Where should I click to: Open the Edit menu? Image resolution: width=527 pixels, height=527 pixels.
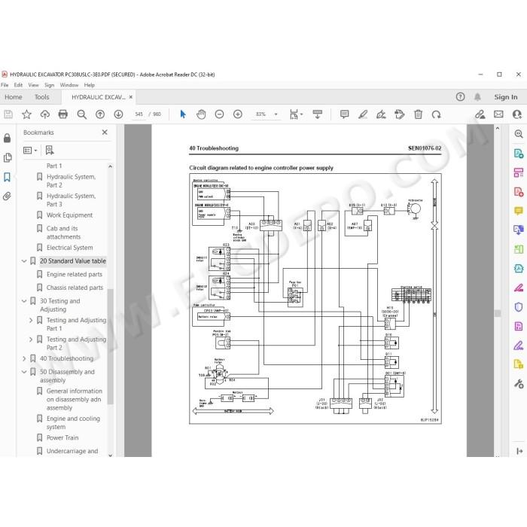point(18,85)
